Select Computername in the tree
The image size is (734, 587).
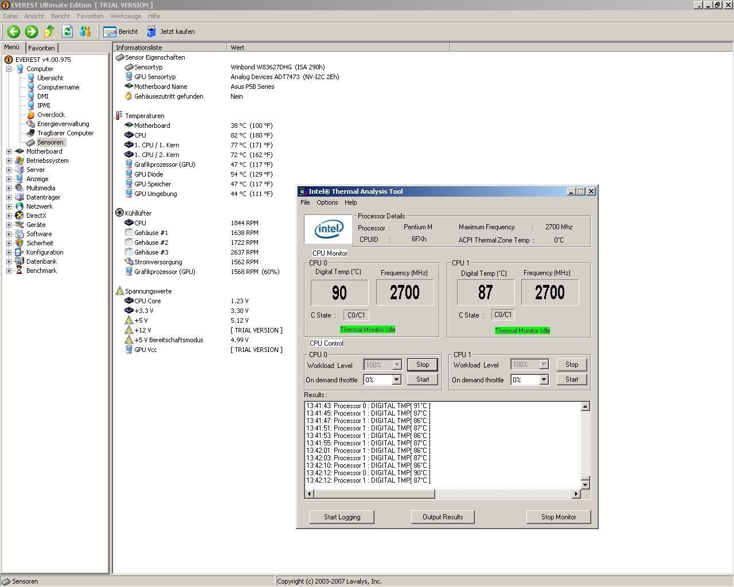58,87
